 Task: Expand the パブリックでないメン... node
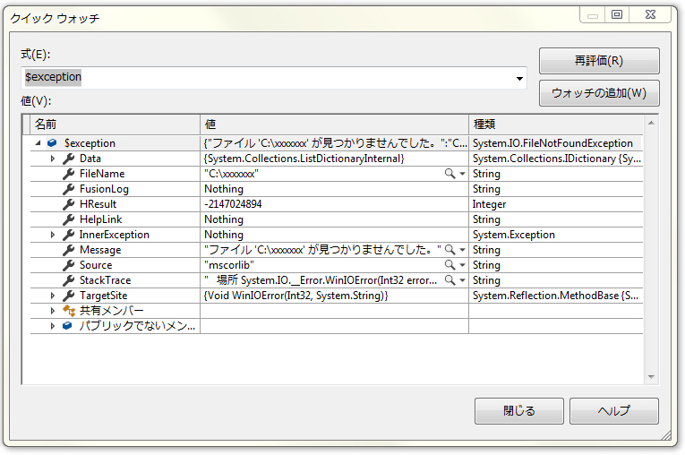pyautogui.click(x=53, y=326)
